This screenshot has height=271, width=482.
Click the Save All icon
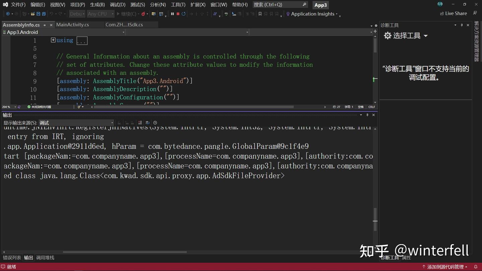(x=44, y=14)
